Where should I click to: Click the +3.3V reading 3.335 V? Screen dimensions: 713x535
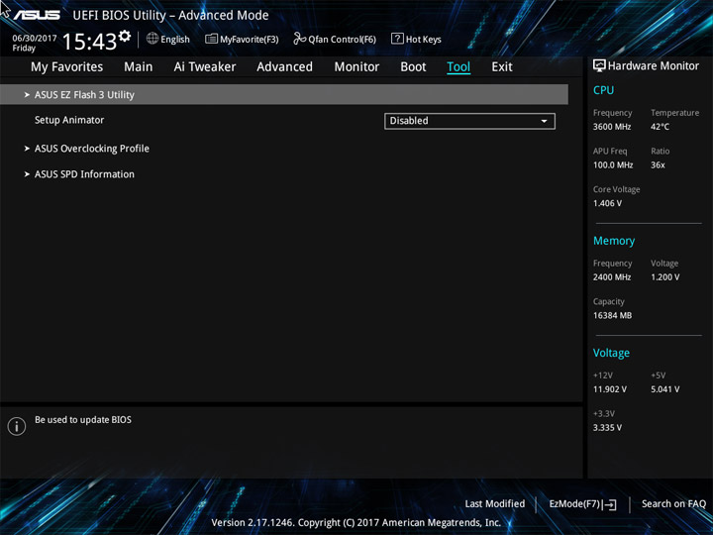pyautogui.click(x=607, y=428)
